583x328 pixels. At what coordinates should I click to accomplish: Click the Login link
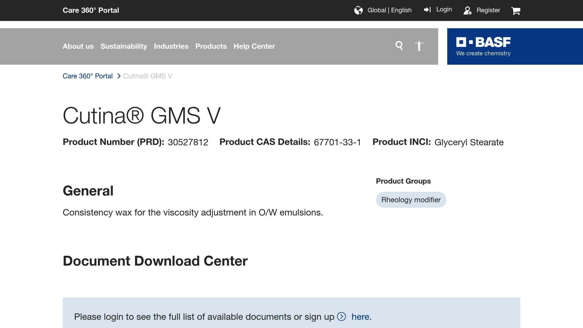pyautogui.click(x=444, y=9)
